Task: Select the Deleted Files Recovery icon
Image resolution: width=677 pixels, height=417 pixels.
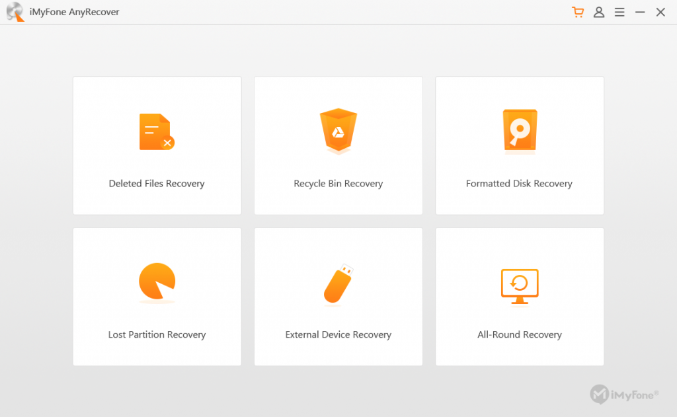Action: (157, 130)
